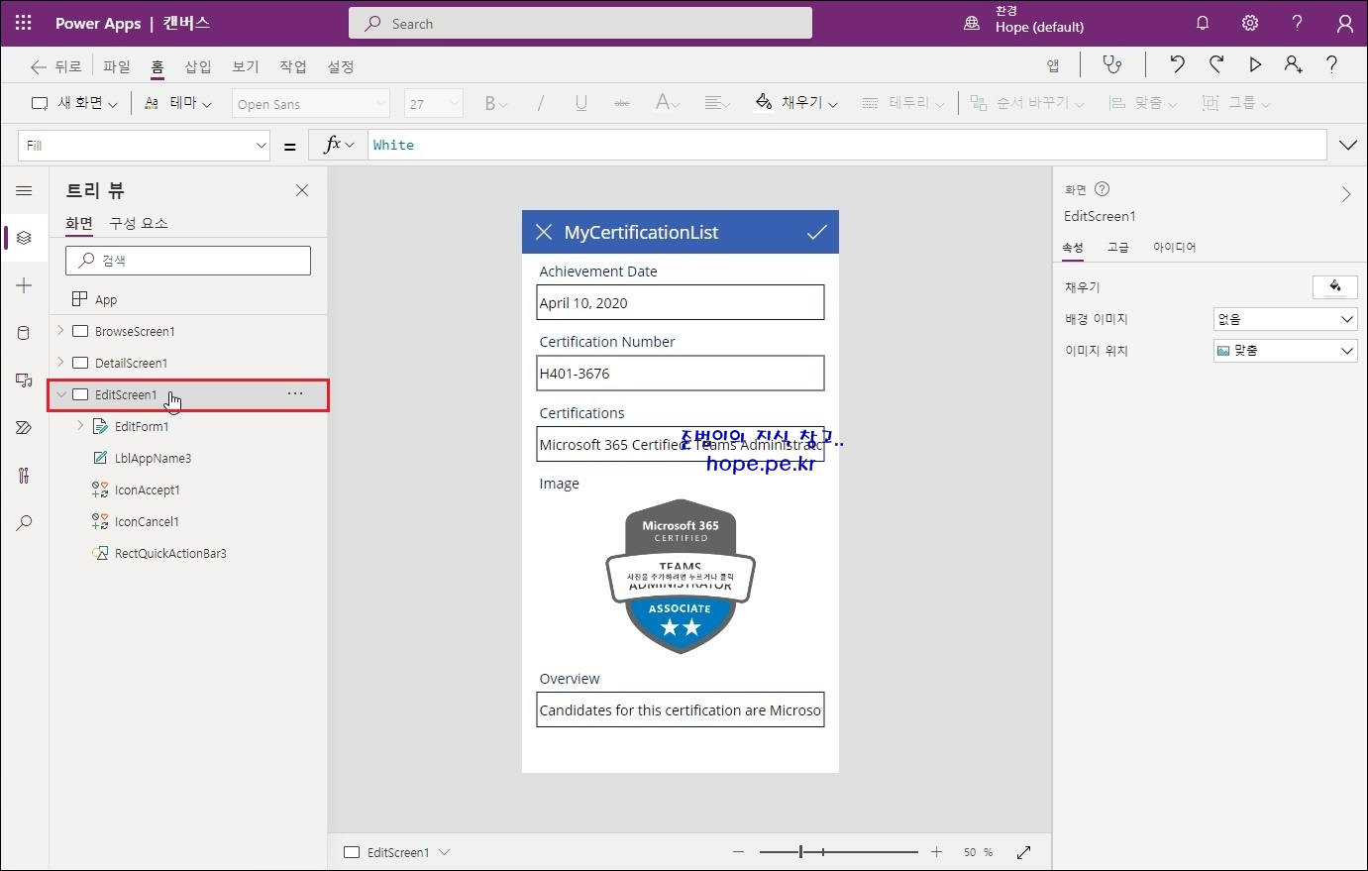Screen dimensions: 1368x871
Task: Open Media icon in sidebar
Action: pyautogui.click(x=25, y=381)
